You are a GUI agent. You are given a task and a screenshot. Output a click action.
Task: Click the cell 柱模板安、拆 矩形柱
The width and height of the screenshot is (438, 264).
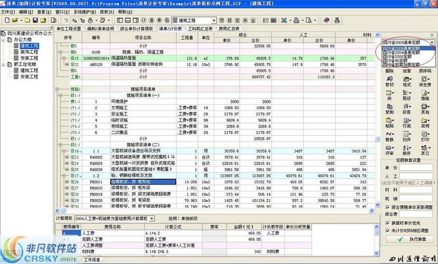[143, 182]
